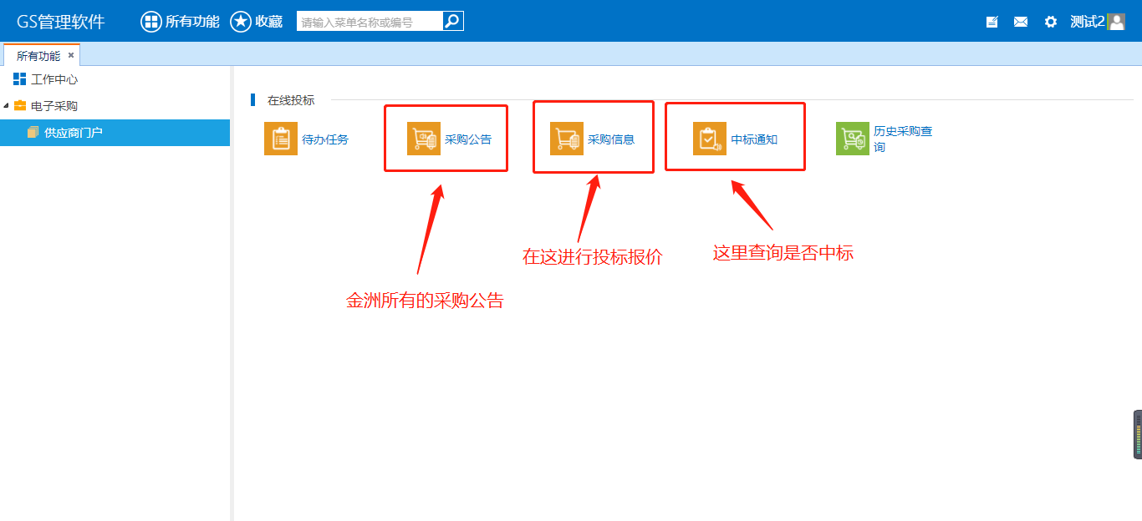This screenshot has height=521, width=1142.
Task: Click the user avatar picture
Action: click(x=1116, y=22)
